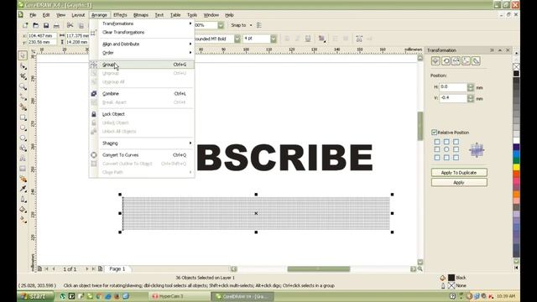Open the Rotate tab icon in Transformation docker
This screenshot has width=537, height=302.
click(446, 61)
